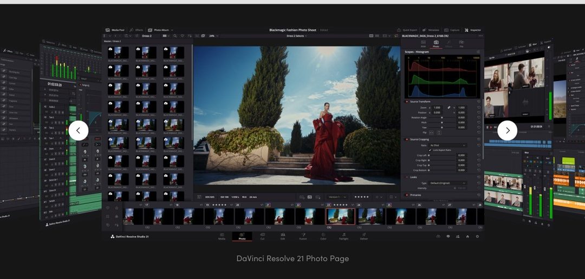
Task: Switch to the File inspector tab
Action: (x=461, y=44)
